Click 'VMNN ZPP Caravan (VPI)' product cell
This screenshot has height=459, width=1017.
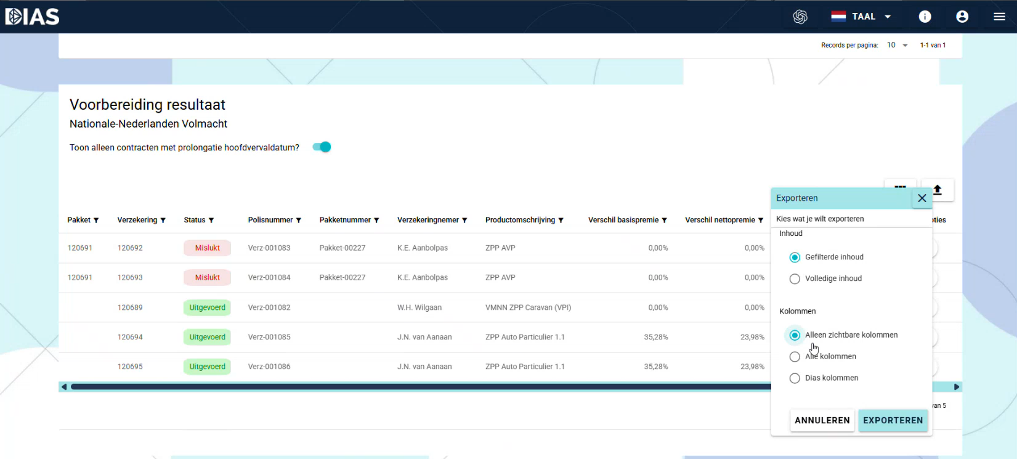tap(528, 307)
